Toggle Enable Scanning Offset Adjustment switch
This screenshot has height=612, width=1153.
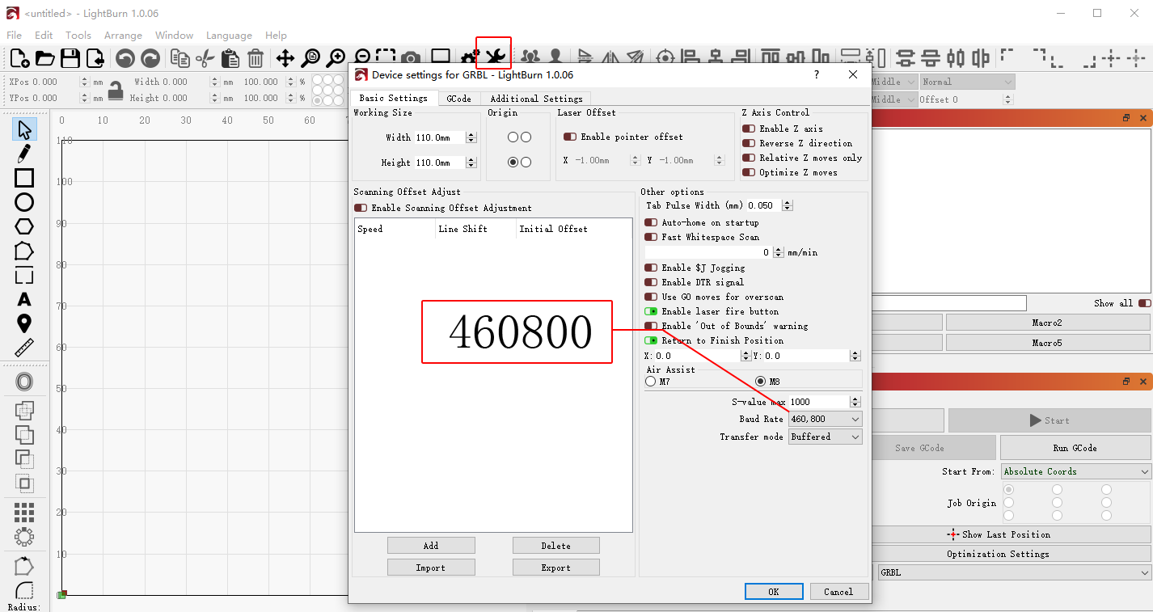(361, 208)
